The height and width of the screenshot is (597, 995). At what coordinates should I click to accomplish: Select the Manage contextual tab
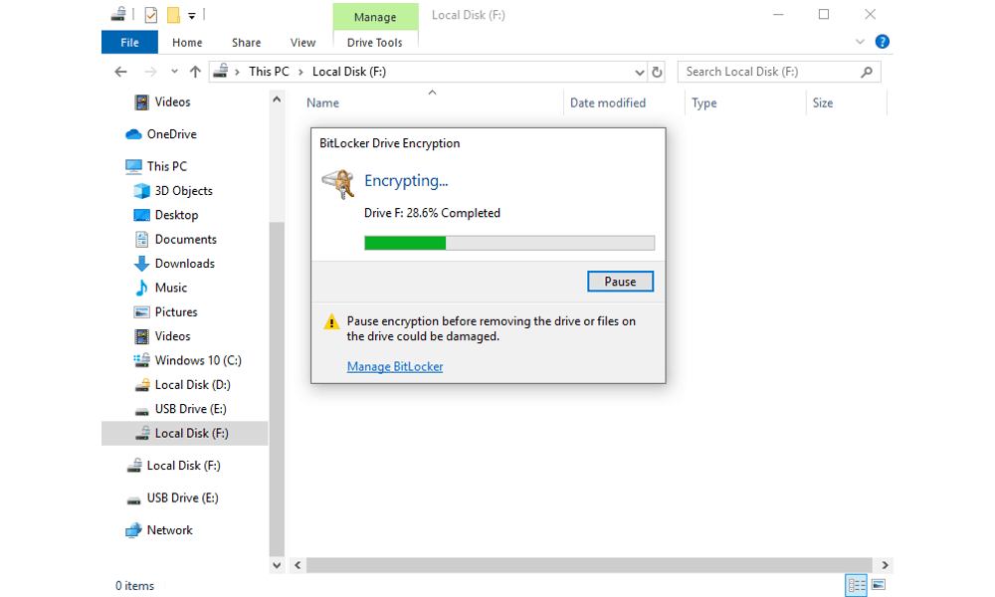pos(375,17)
